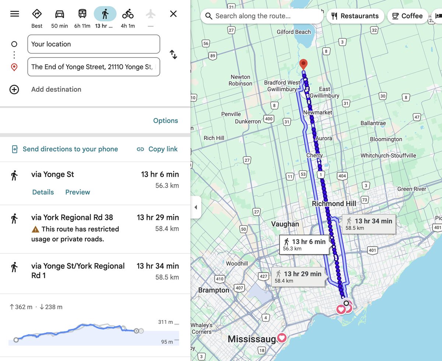Click Newmarket map label
The image size is (442, 361).
(x=318, y=112)
